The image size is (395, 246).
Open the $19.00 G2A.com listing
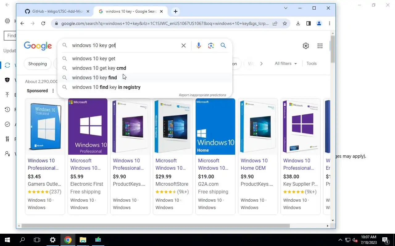[215, 157]
